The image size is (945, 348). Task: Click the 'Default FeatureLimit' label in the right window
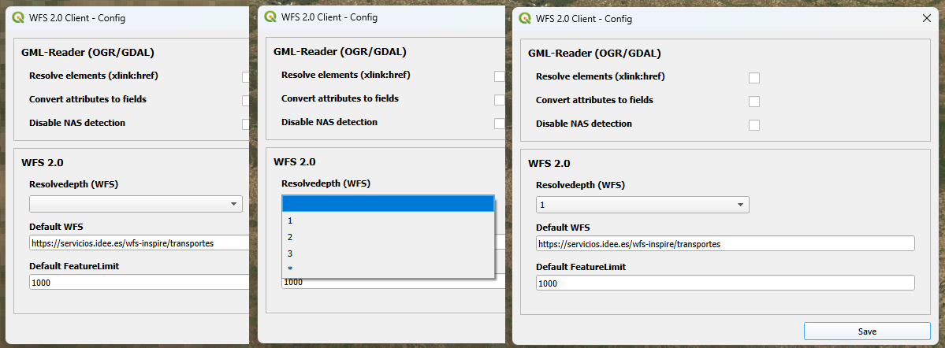click(x=581, y=267)
